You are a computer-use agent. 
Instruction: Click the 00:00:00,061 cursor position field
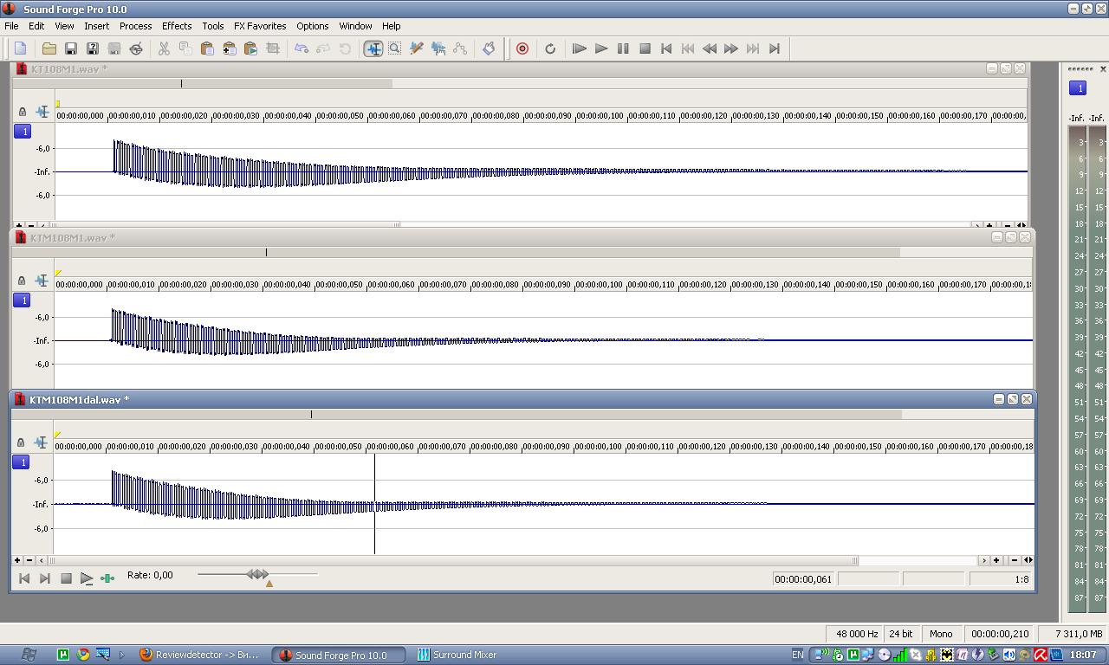pos(803,579)
